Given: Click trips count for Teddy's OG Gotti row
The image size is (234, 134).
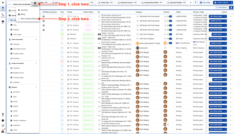Looking at the screenshot, I should [62, 34].
